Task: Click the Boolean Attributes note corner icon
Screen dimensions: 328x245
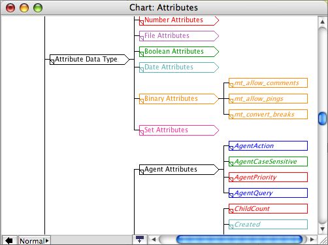Action: [142, 54]
